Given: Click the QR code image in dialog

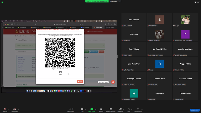Looking at the screenshot, I should click(60, 53).
